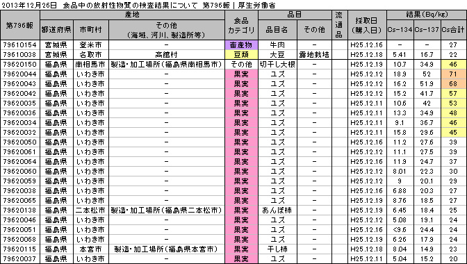Click the 南相馬市 municipality cell

pyautogui.click(x=91, y=65)
